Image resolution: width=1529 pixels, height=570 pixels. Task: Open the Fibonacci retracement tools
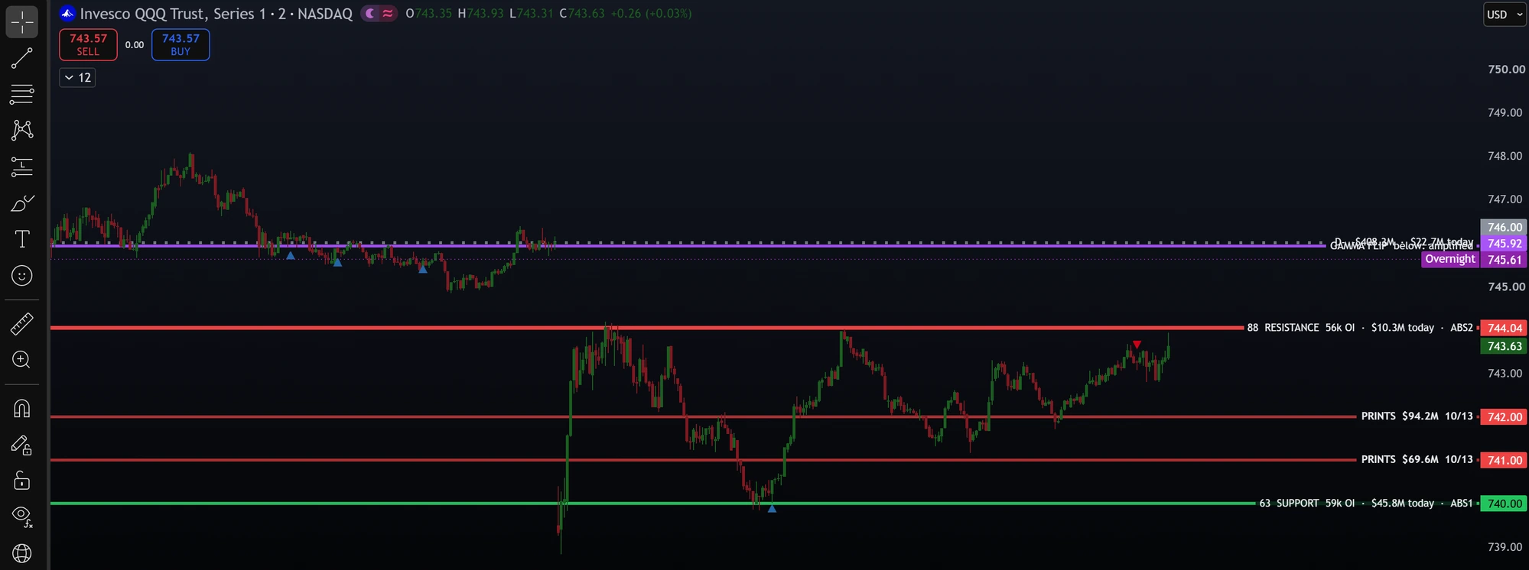coord(21,94)
